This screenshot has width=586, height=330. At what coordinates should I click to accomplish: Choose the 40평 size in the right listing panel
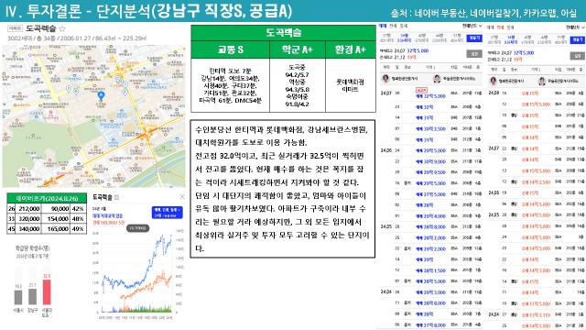(x=528, y=40)
